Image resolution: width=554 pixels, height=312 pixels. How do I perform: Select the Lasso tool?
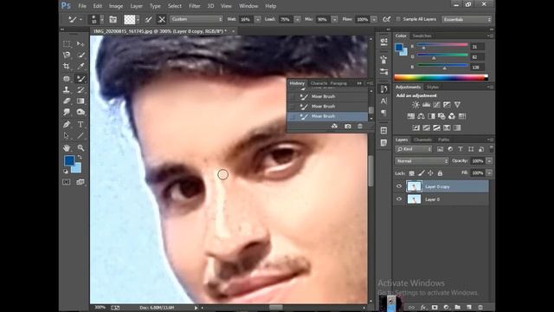(x=67, y=55)
